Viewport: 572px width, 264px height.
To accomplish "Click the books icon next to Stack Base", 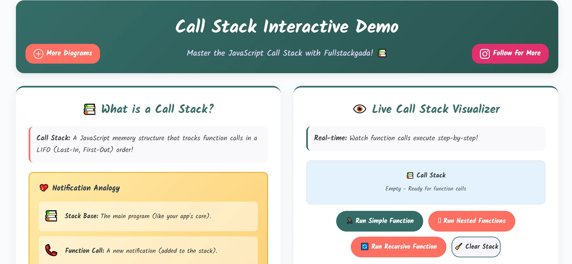I will coord(51,216).
